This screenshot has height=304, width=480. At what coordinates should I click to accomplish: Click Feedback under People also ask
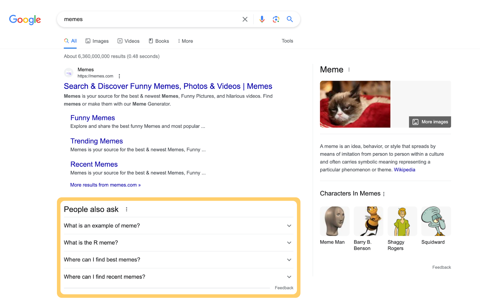284,288
